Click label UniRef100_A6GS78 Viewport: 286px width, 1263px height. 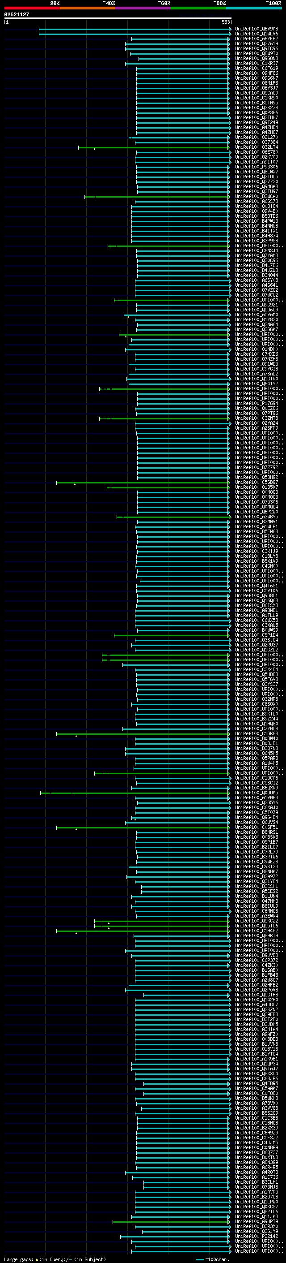click(257, 202)
